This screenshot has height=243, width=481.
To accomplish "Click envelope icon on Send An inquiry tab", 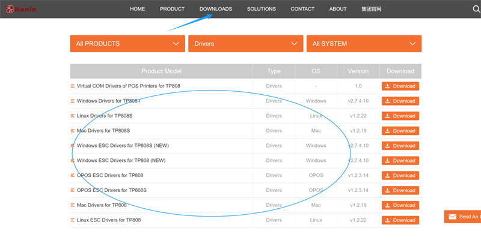I will pos(453,217).
